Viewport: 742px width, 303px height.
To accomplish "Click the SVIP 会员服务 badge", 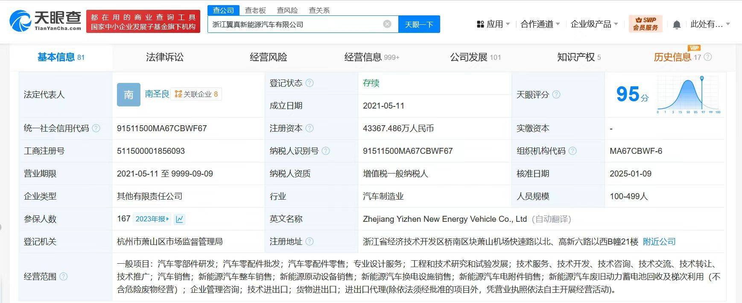I will point(645,24).
